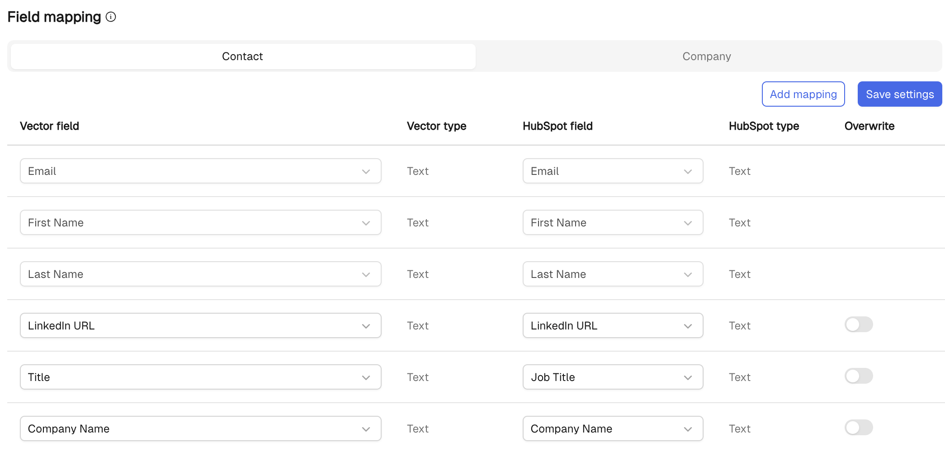Viewport: 945px width, 461px height.
Task: Open the Email Vector field dropdown
Action: pos(200,171)
